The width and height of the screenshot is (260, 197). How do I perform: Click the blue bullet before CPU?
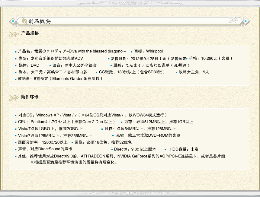(x=16, y=122)
